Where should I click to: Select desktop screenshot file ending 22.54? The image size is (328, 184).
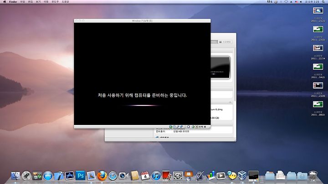[x=318, y=48]
